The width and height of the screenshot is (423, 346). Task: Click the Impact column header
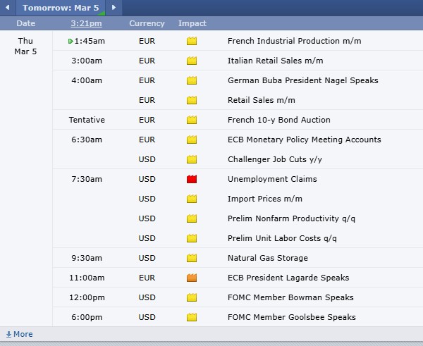192,23
